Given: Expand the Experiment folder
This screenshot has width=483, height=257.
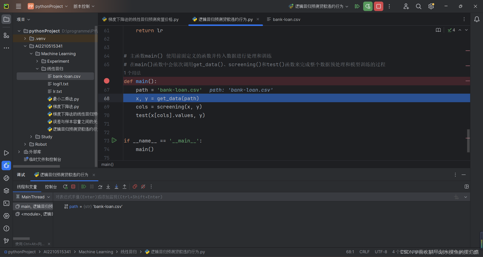Looking at the screenshot, I should tap(37, 61).
